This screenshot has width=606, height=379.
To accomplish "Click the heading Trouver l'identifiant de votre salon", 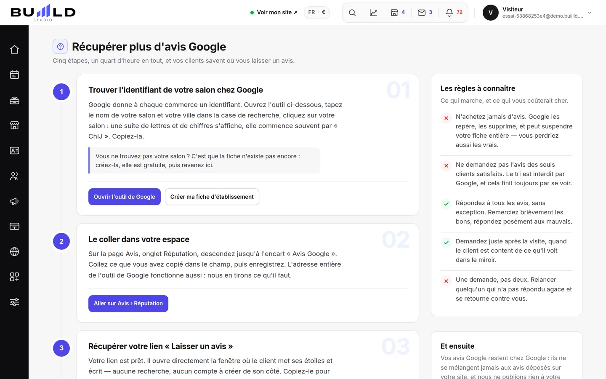I will [x=175, y=90].
